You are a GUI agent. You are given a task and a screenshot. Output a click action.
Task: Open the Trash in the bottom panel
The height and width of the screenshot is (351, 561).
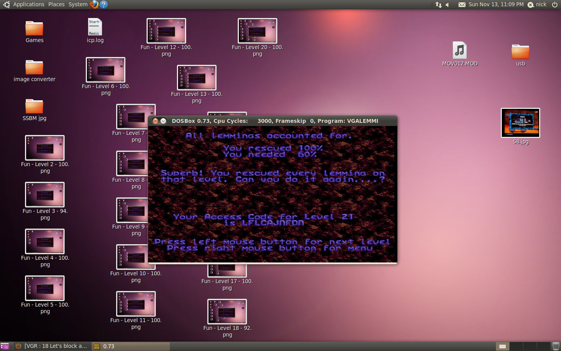[556, 346]
